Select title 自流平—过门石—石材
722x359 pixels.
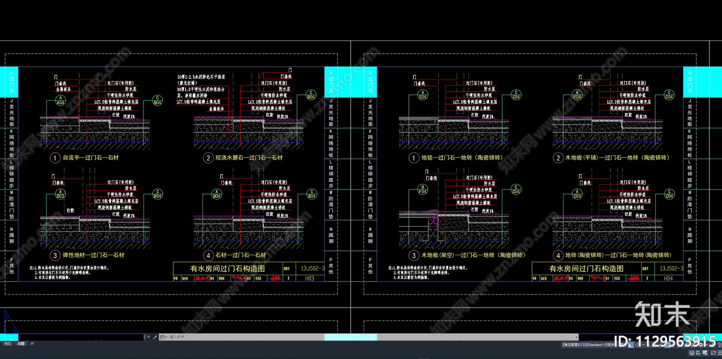[x=91, y=158]
